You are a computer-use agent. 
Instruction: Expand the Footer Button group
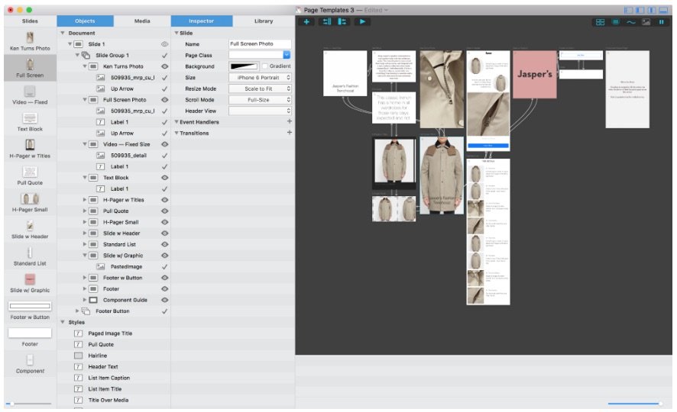[77, 311]
